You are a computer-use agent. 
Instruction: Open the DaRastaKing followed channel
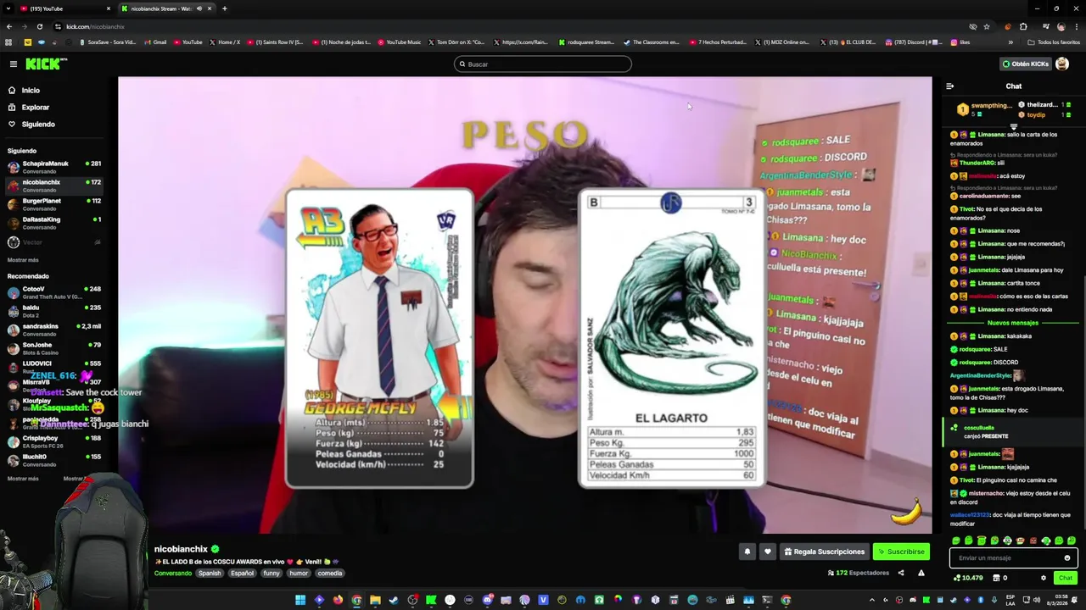pos(53,223)
